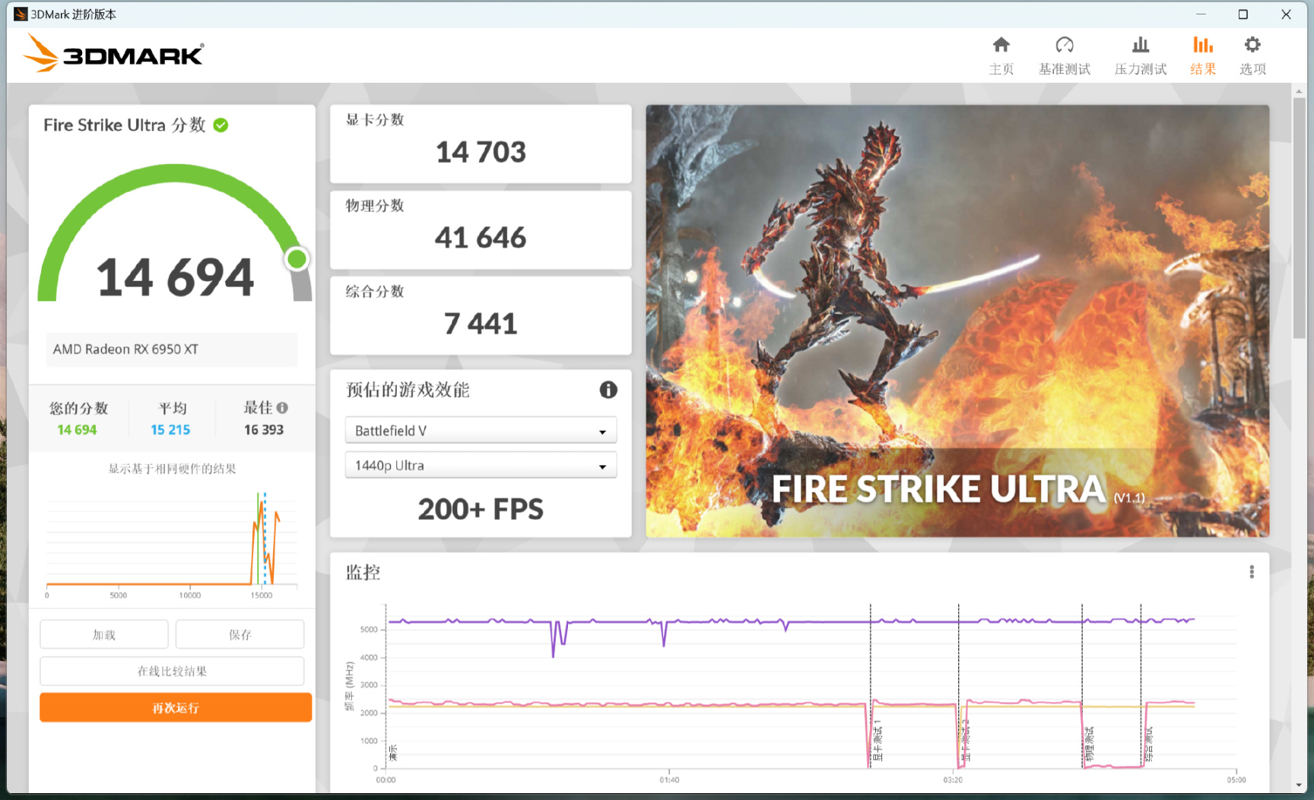Image resolution: width=1314 pixels, height=800 pixels.
Task: Click the main score 14 694
Action: [x=175, y=277]
